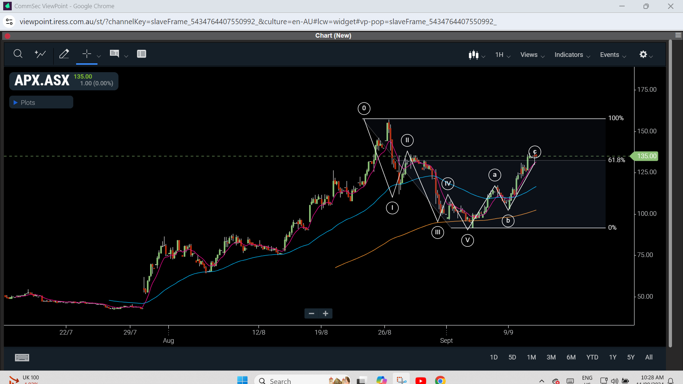Viewport: 683px width, 384px height.
Task: Open the 1H interval dropdown
Action: click(x=503, y=55)
